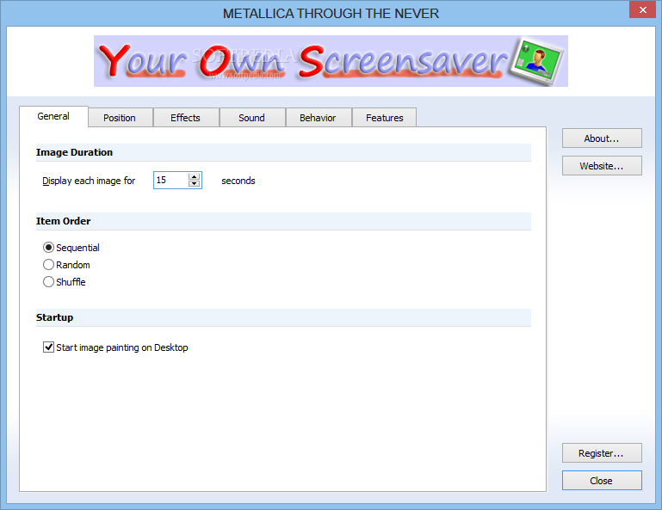Click the image duration seconds field
This screenshot has height=510, width=662.
pyautogui.click(x=171, y=180)
